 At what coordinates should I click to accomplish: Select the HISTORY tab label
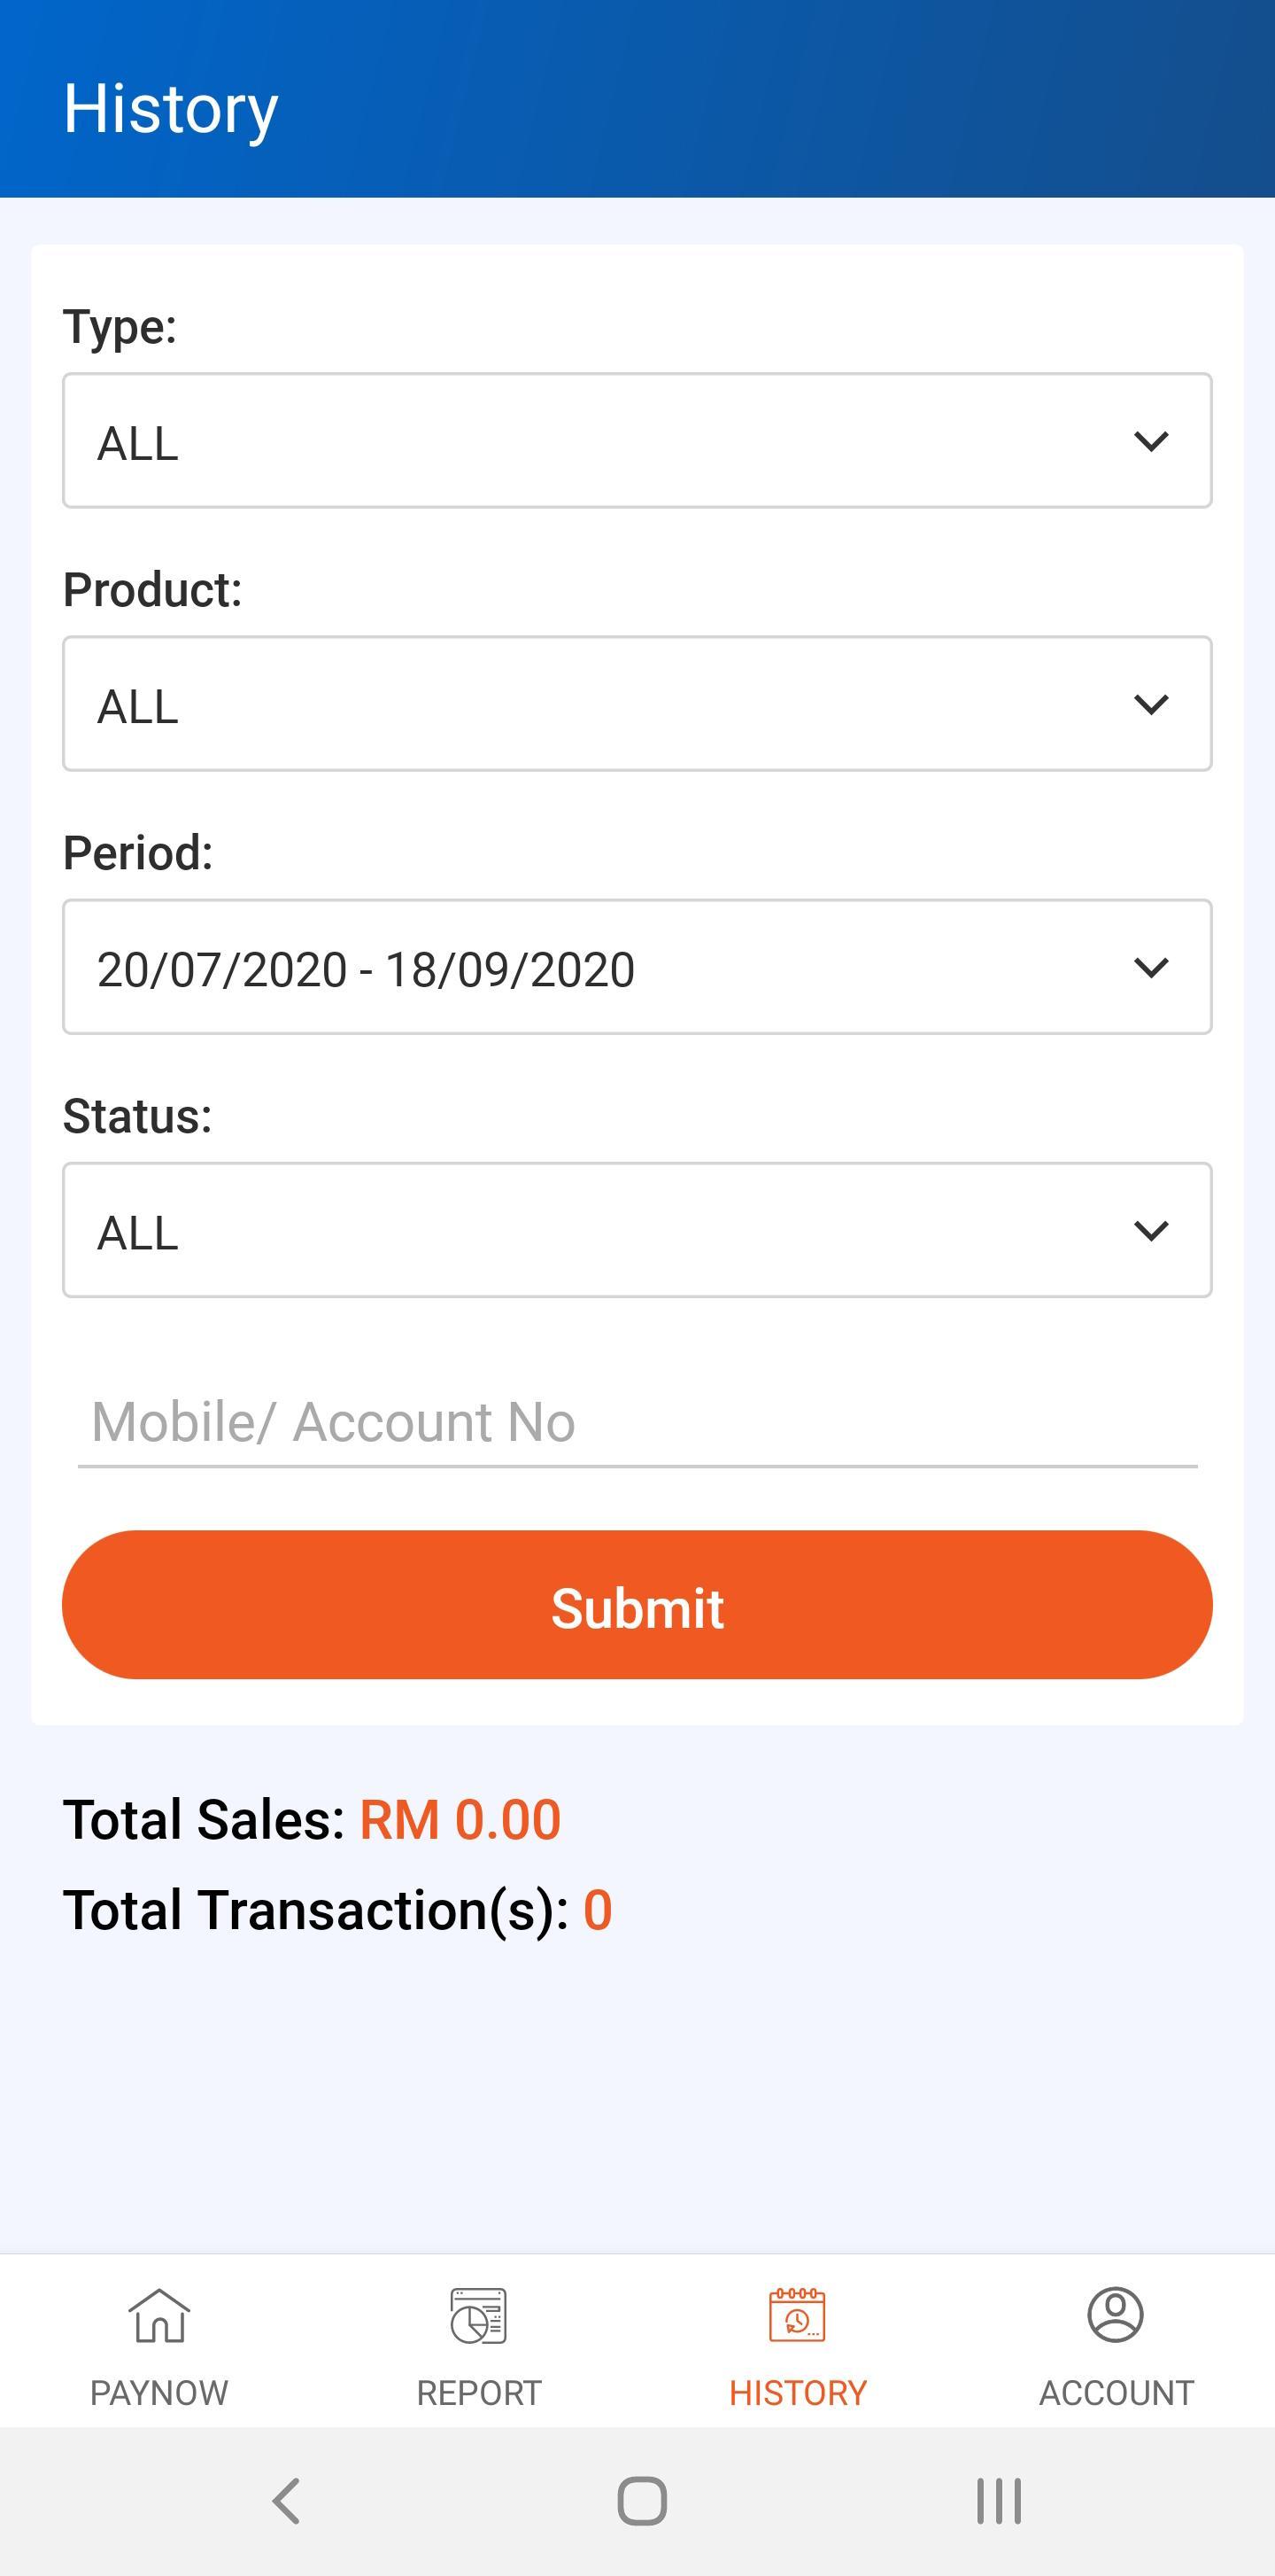(x=798, y=2393)
